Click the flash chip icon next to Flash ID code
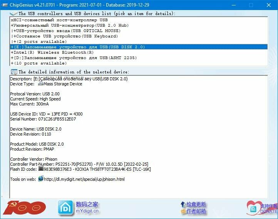Image resolution: width=278 pixels, height=219 pixels. tap(41, 169)
